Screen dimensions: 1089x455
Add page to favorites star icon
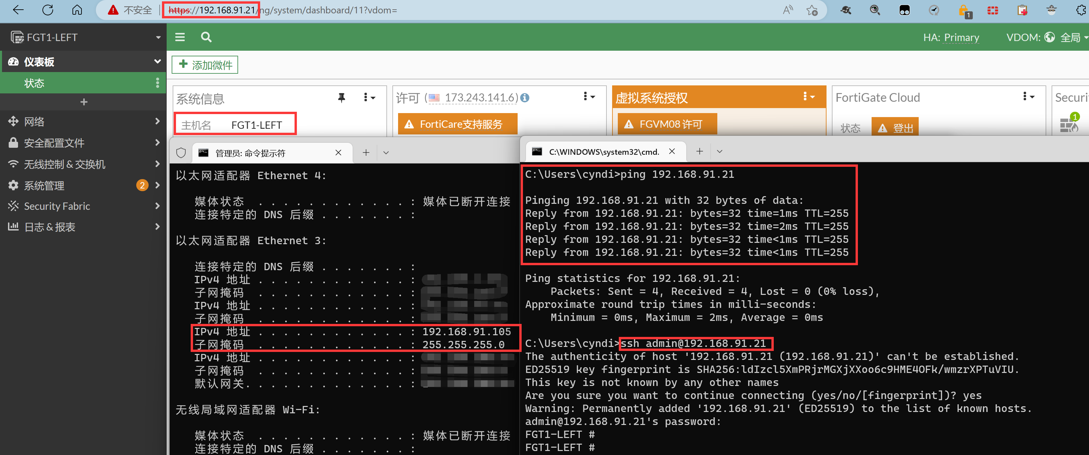click(x=811, y=10)
